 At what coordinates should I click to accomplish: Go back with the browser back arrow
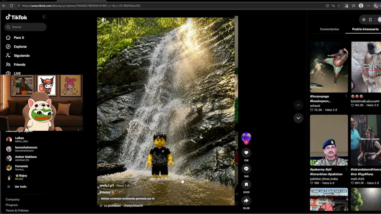pos(4,6)
